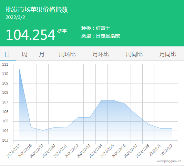
Task: Switch to the 月 monthly tab
Action: 42,54
